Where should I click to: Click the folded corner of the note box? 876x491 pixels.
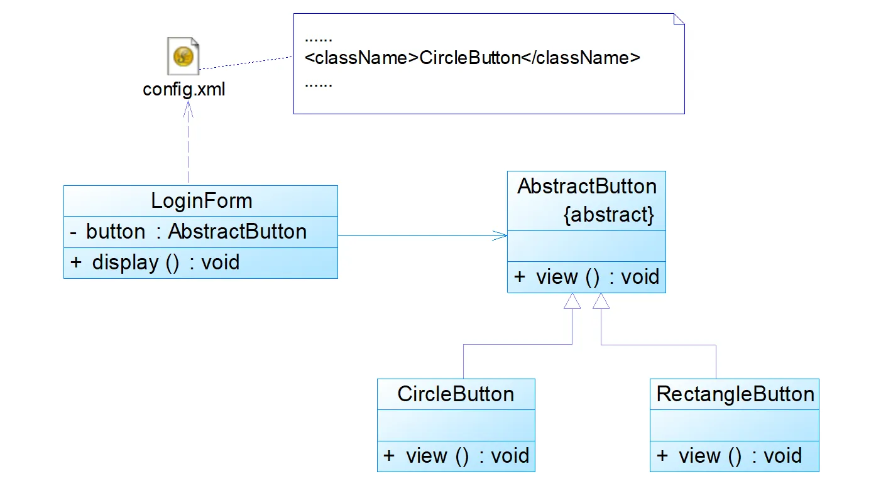(678, 19)
